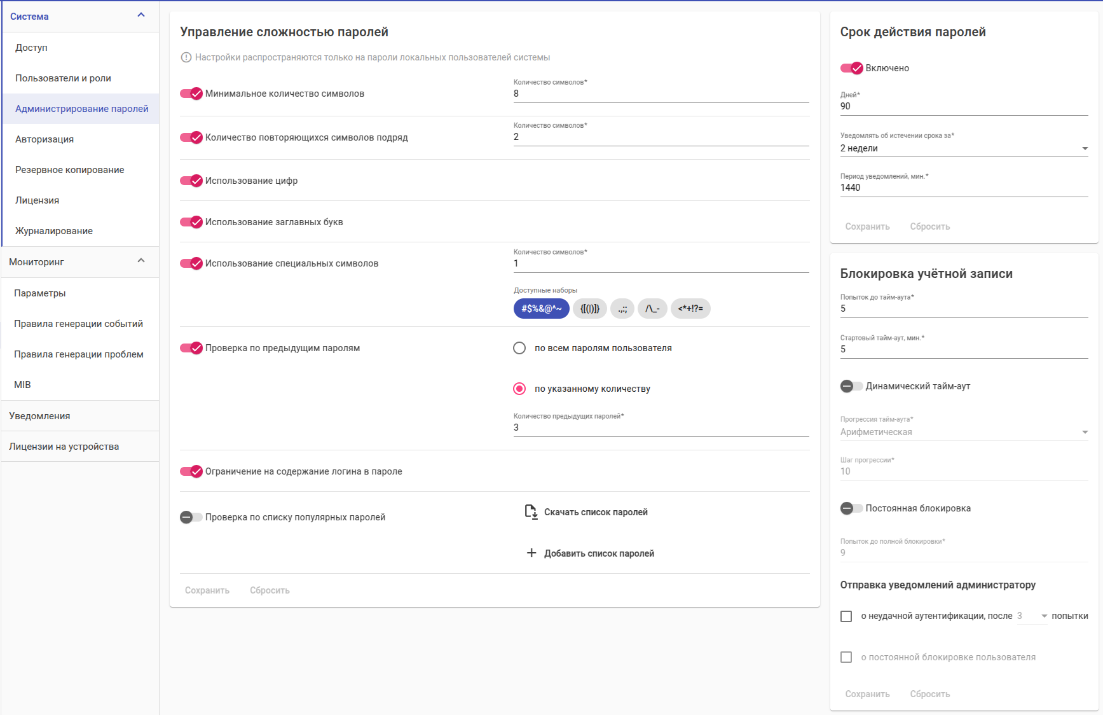The image size is (1103, 715).
Task: Open the expiry notification period dropdown
Action: 964,148
